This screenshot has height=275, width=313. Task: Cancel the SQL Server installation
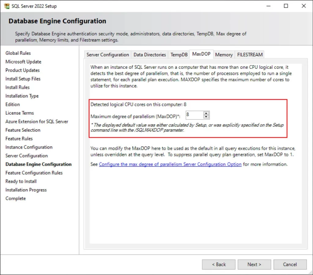tap(290, 264)
